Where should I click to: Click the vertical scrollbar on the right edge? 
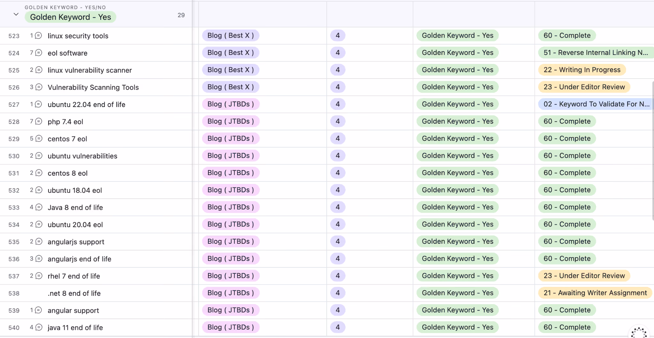[653, 150]
